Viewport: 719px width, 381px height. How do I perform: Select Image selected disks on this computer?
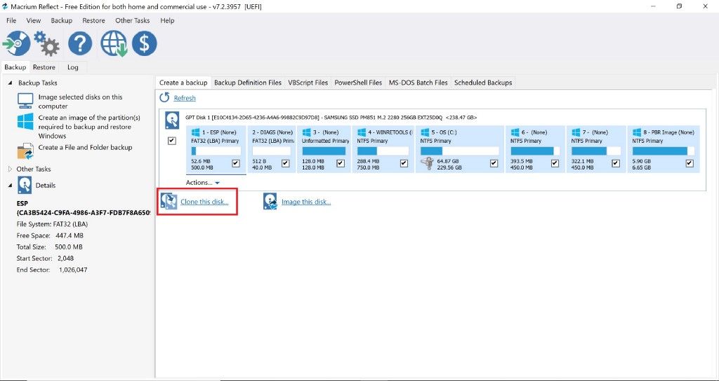click(80, 102)
